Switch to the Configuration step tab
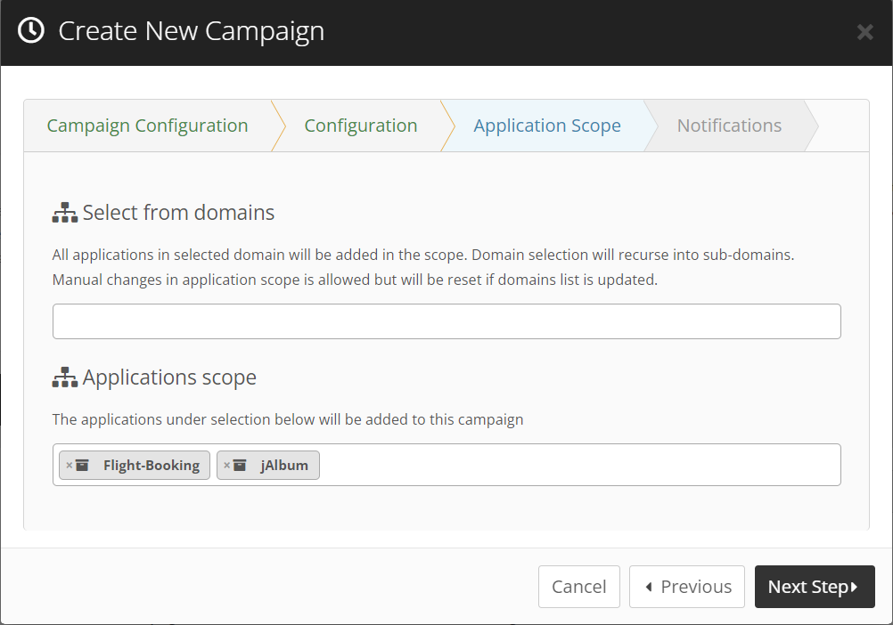Viewport: 893px width, 625px height. 361,126
